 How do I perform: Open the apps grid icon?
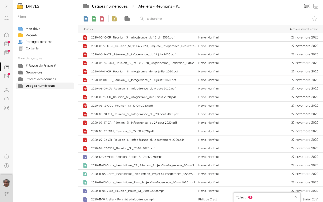[x=6, y=108]
